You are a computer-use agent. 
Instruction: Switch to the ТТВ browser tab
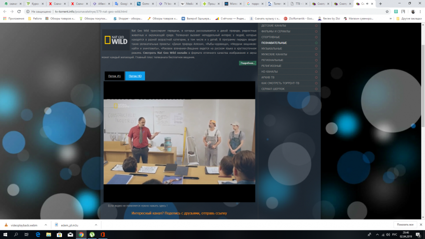click(x=299, y=4)
